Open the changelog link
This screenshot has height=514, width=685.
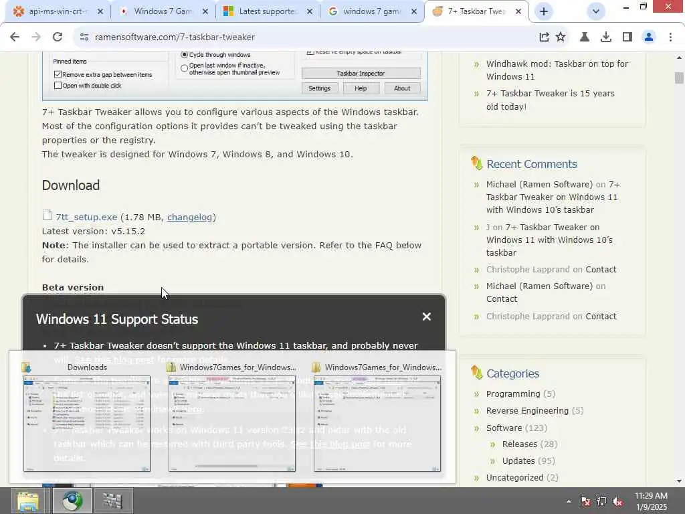189,218
